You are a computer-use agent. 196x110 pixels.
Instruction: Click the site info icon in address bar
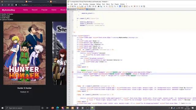coord(16,5)
